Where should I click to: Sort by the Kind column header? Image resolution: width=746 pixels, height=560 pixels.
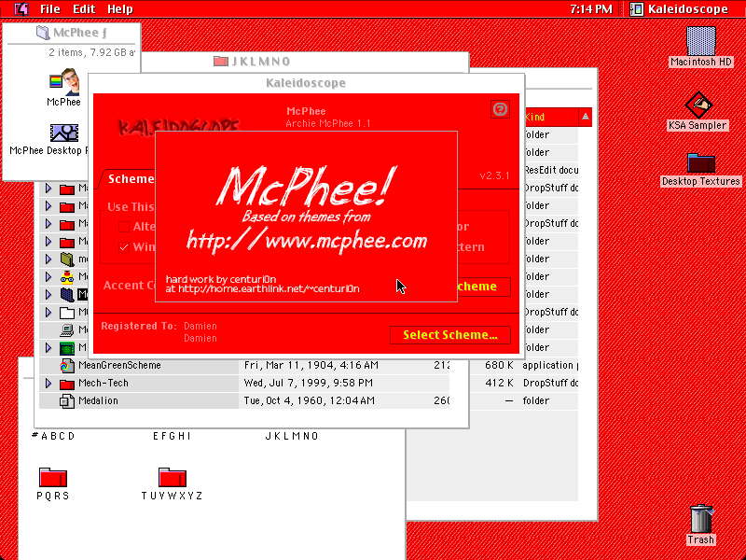551,117
